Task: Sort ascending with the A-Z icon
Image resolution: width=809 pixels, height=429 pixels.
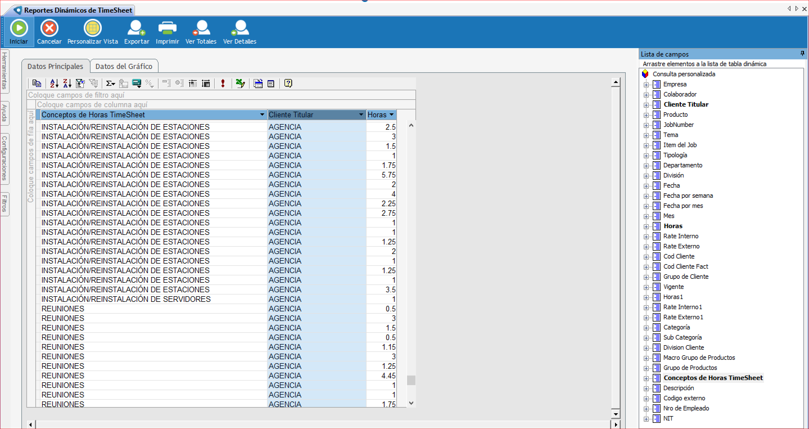Action: [x=54, y=83]
